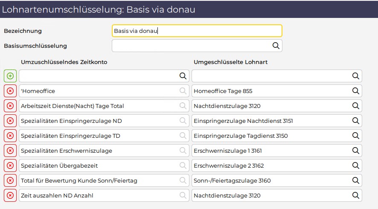378x209 pixels.
Task: Click into the Basisumschlüsselung input field
Action: coord(192,46)
